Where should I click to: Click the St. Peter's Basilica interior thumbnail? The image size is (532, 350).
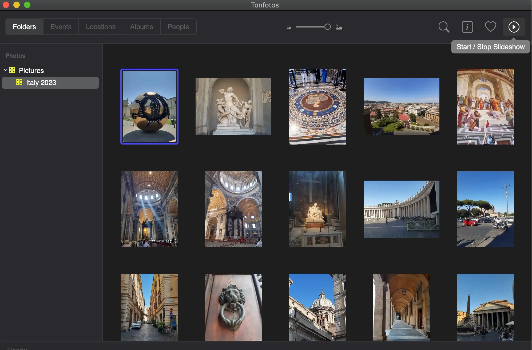point(149,209)
